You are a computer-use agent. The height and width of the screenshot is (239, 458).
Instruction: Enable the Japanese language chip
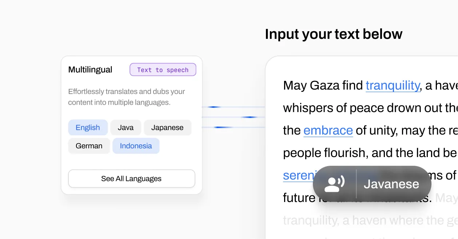167,128
